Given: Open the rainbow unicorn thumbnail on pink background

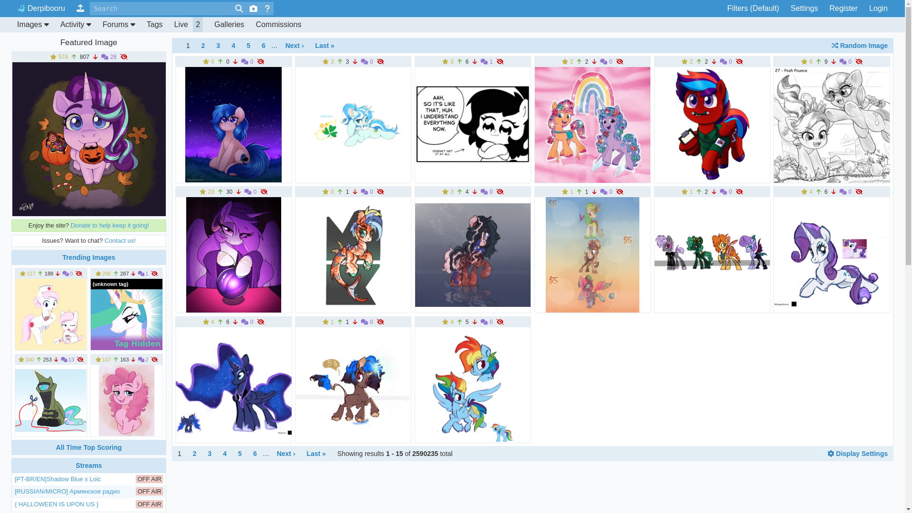Looking at the screenshot, I should tap(592, 125).
